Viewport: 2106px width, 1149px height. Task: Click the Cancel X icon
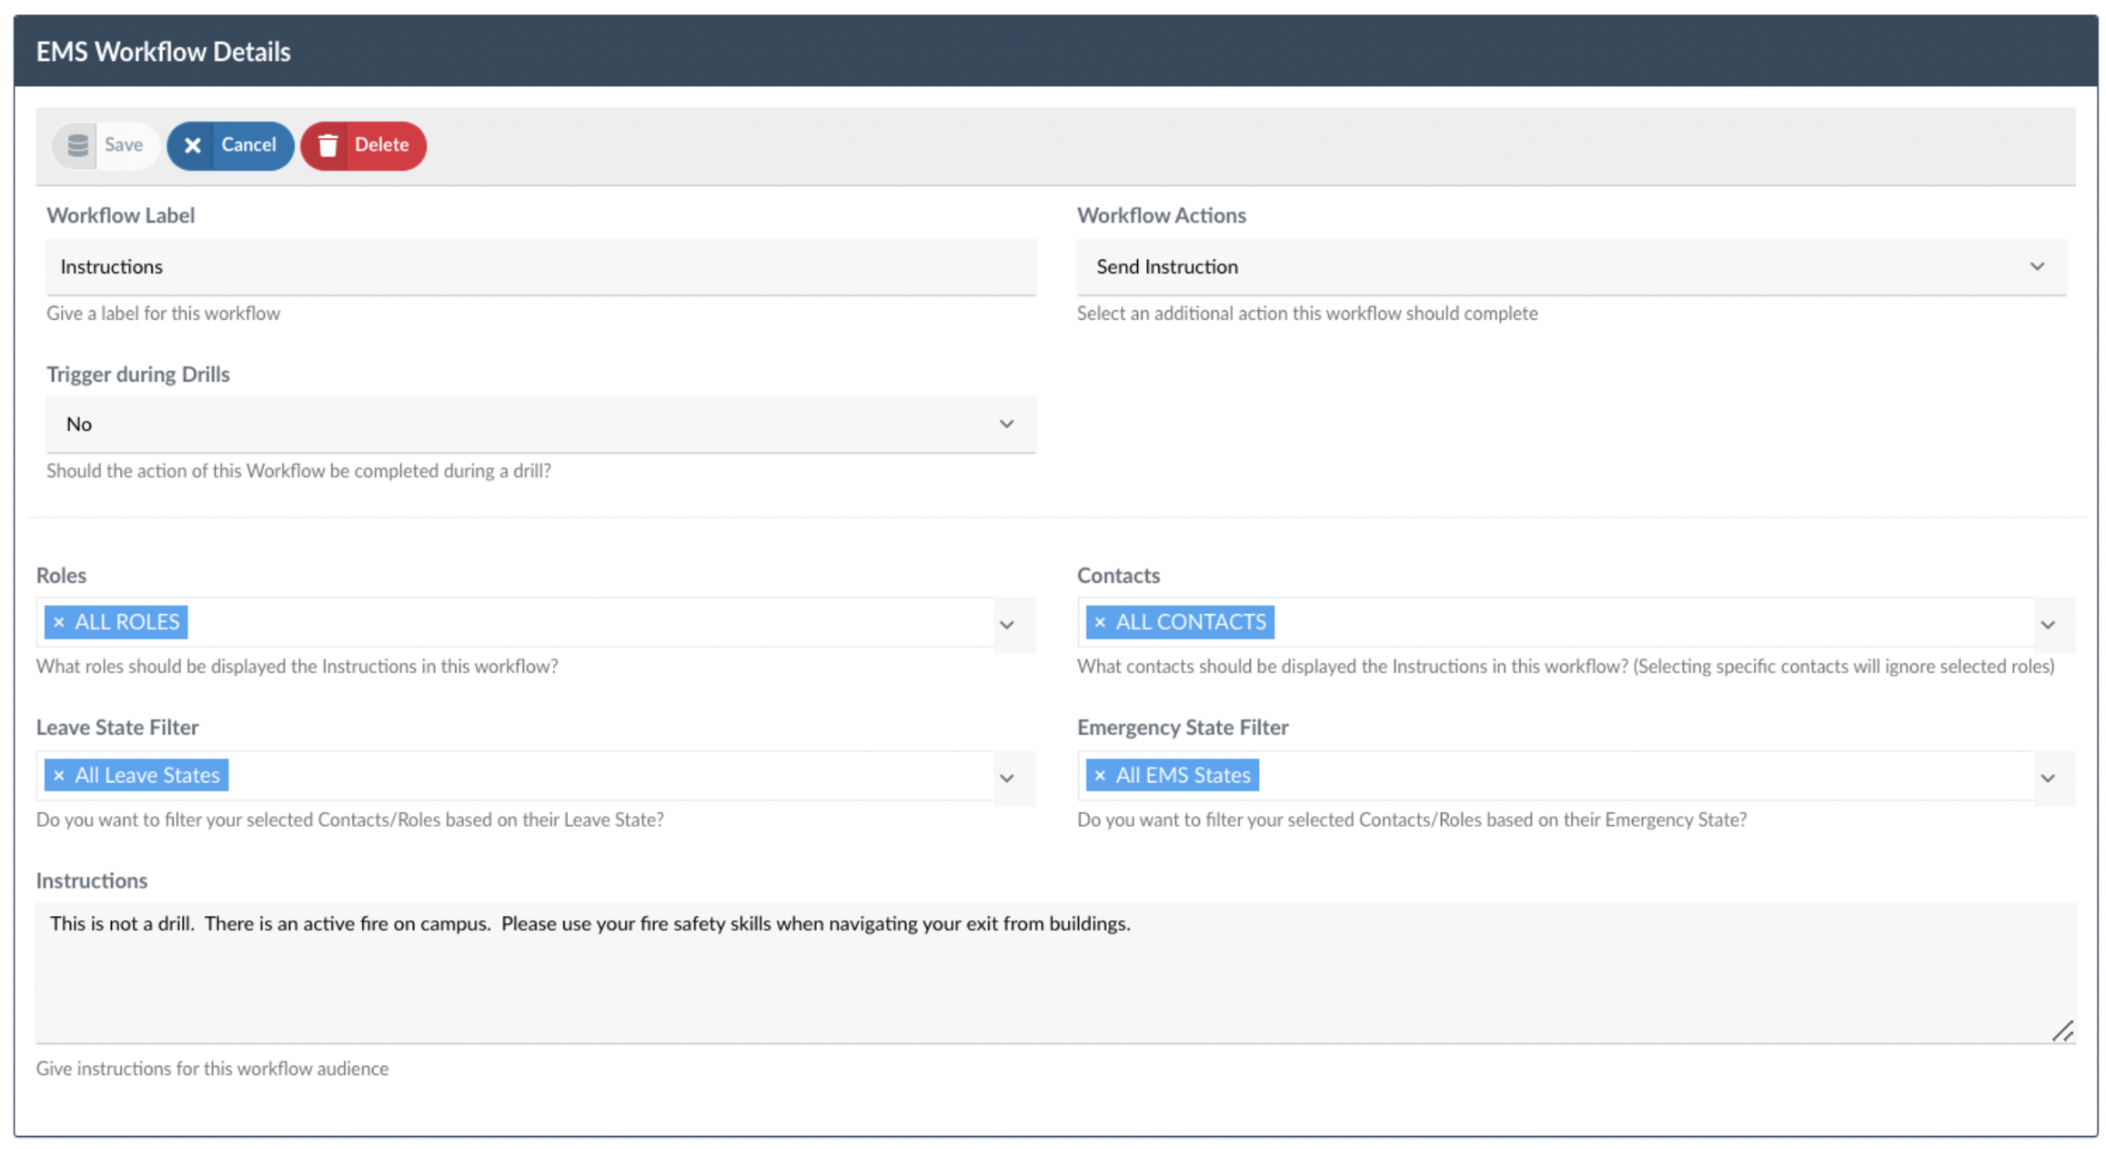tap(192, 145)
